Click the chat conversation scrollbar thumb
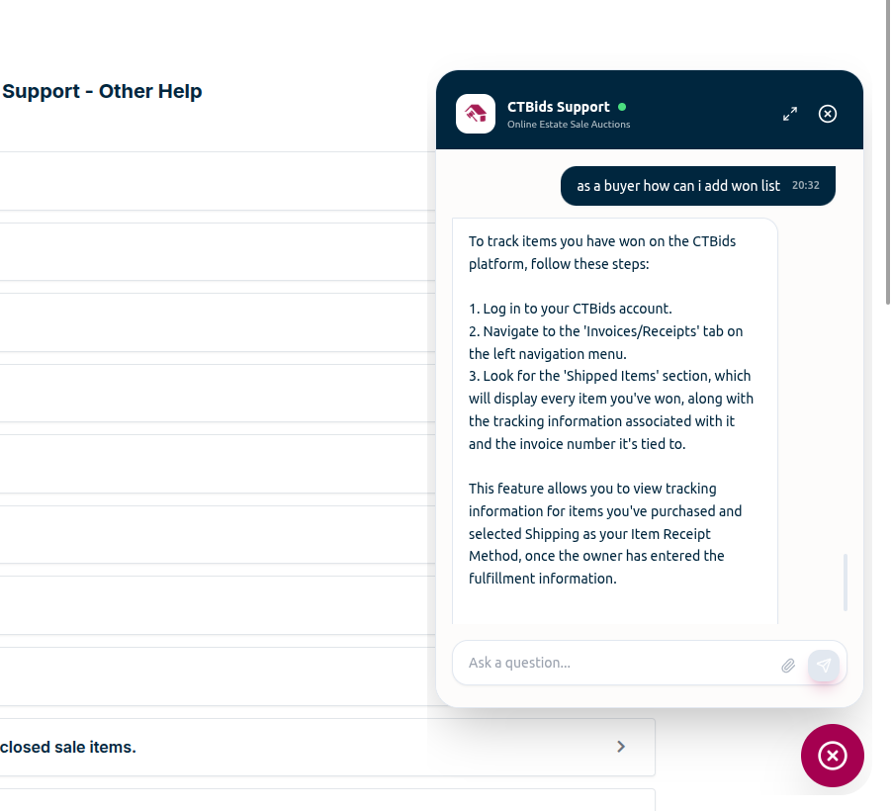892x811 pixels. 846,583
